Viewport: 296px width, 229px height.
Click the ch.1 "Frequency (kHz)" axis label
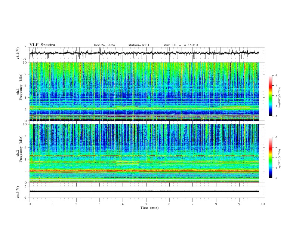tap(21, 87)
